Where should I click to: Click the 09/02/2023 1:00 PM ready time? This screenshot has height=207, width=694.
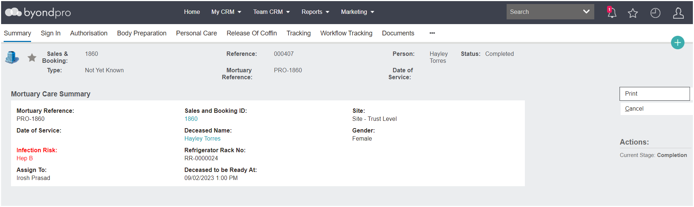(211, 178)
